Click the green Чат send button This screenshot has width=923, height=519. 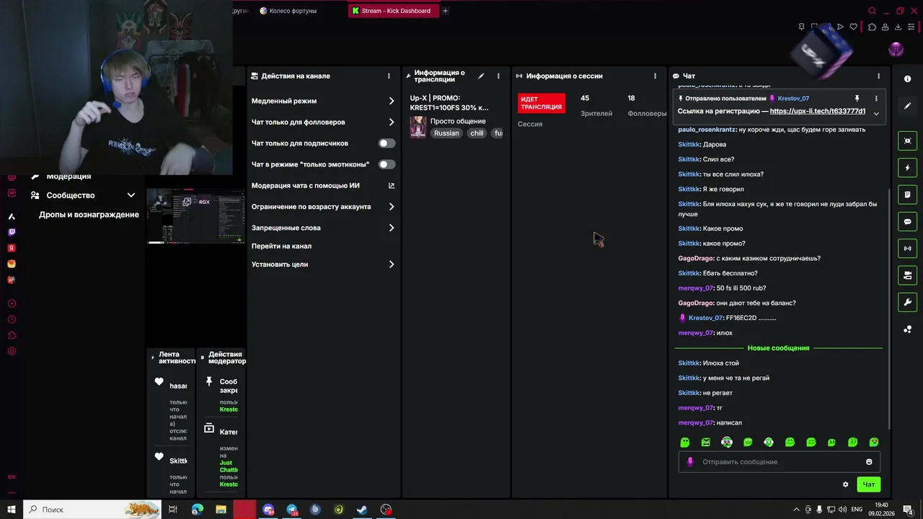(x=869, y=484)
